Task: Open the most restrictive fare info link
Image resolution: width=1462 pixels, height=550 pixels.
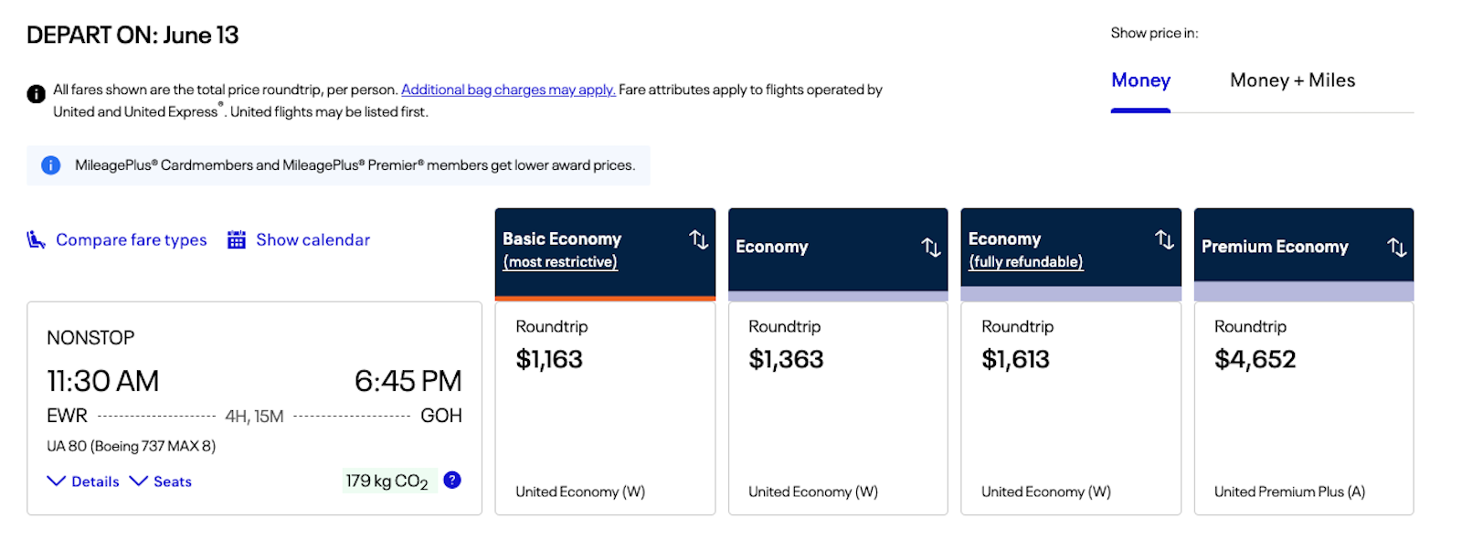Action: pos(560,262)
